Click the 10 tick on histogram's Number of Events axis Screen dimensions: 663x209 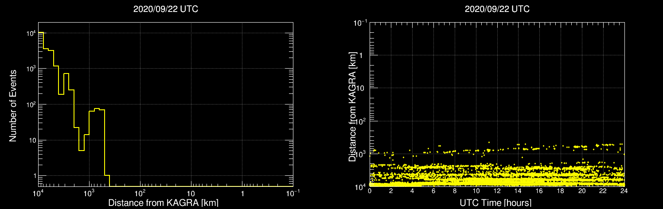32,140
